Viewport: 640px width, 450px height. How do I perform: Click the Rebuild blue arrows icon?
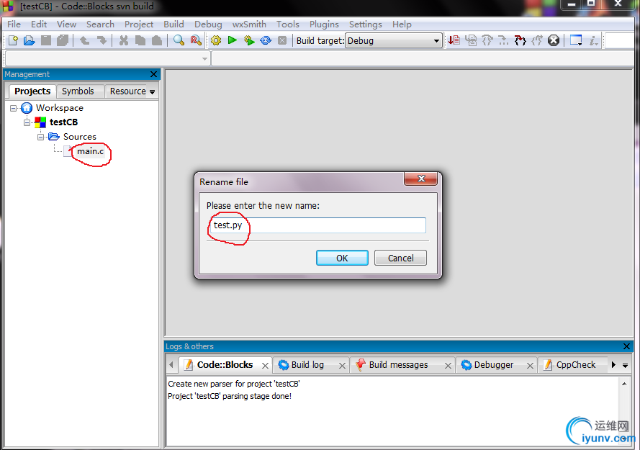(x=266, y=40)
